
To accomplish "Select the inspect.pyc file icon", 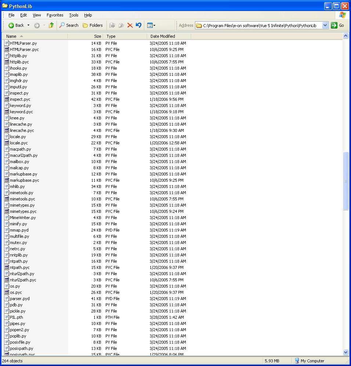I will (x=7, y=99).
